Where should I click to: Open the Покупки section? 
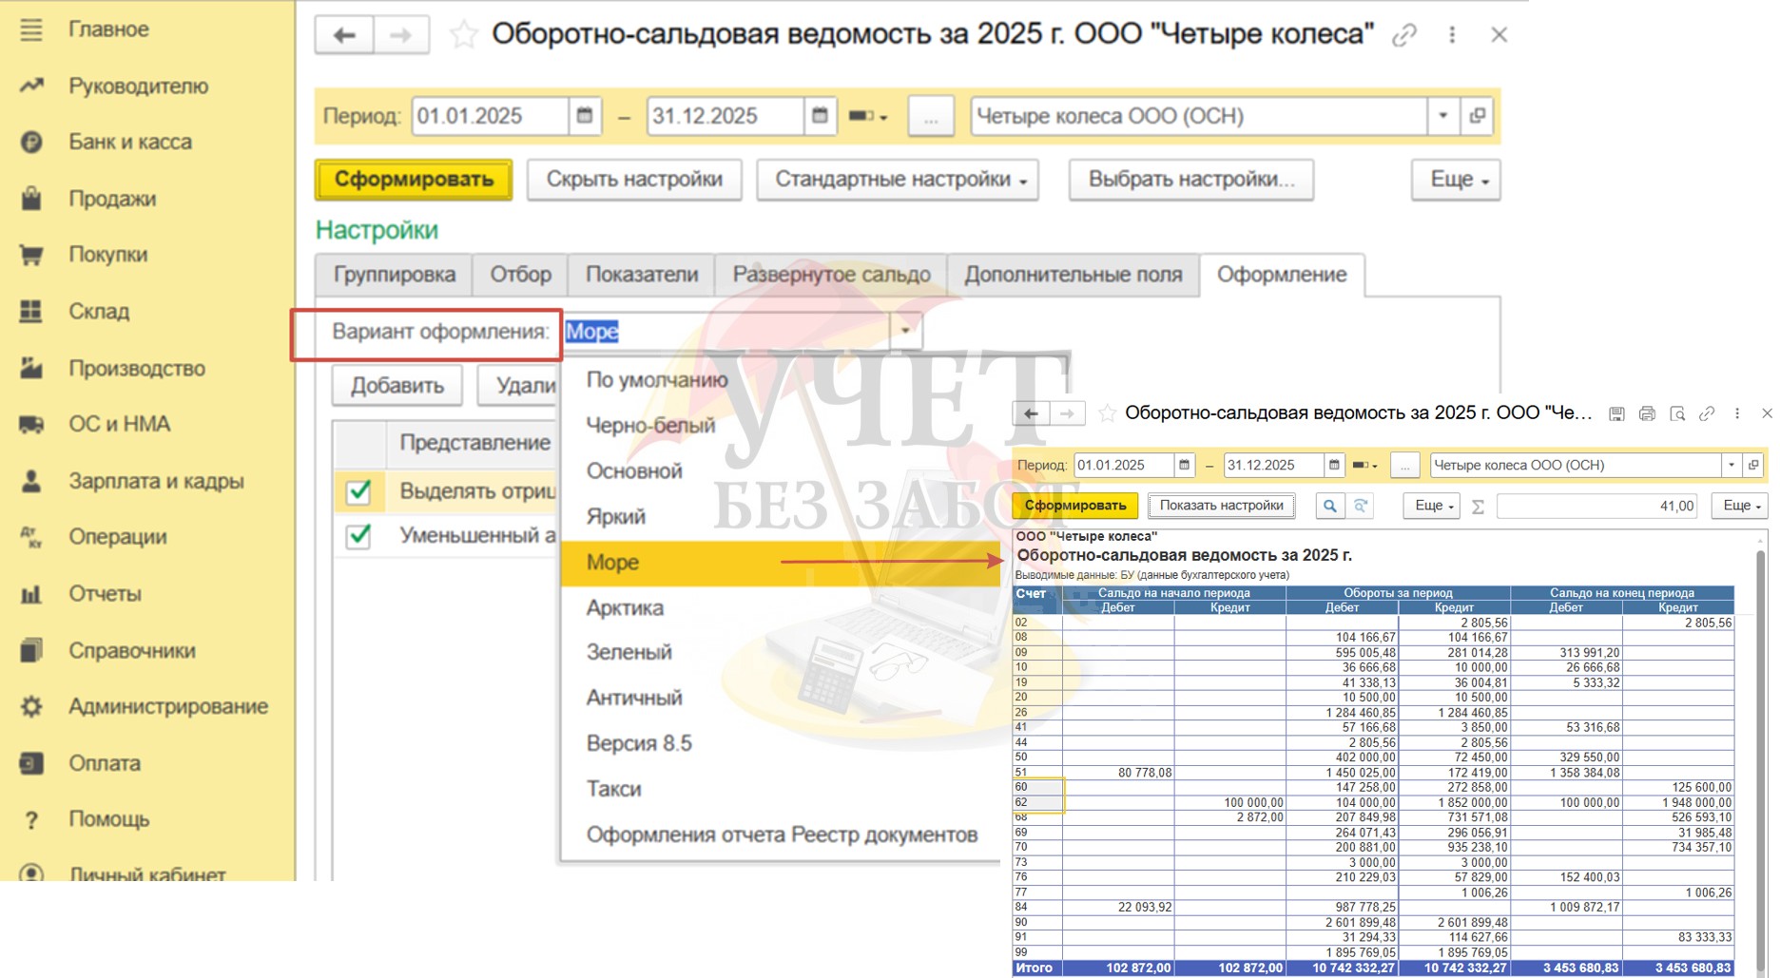tap(107, 254)
